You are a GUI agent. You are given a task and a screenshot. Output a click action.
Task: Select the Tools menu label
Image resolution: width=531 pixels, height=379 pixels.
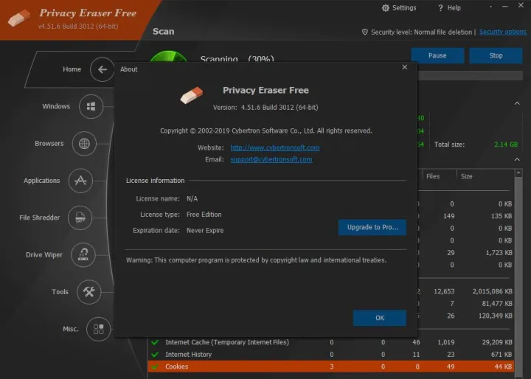point(60,291)
